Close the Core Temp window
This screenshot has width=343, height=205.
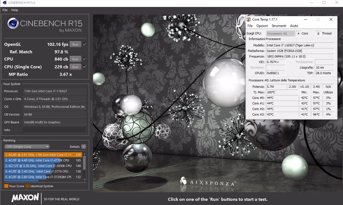pos(331,19)
